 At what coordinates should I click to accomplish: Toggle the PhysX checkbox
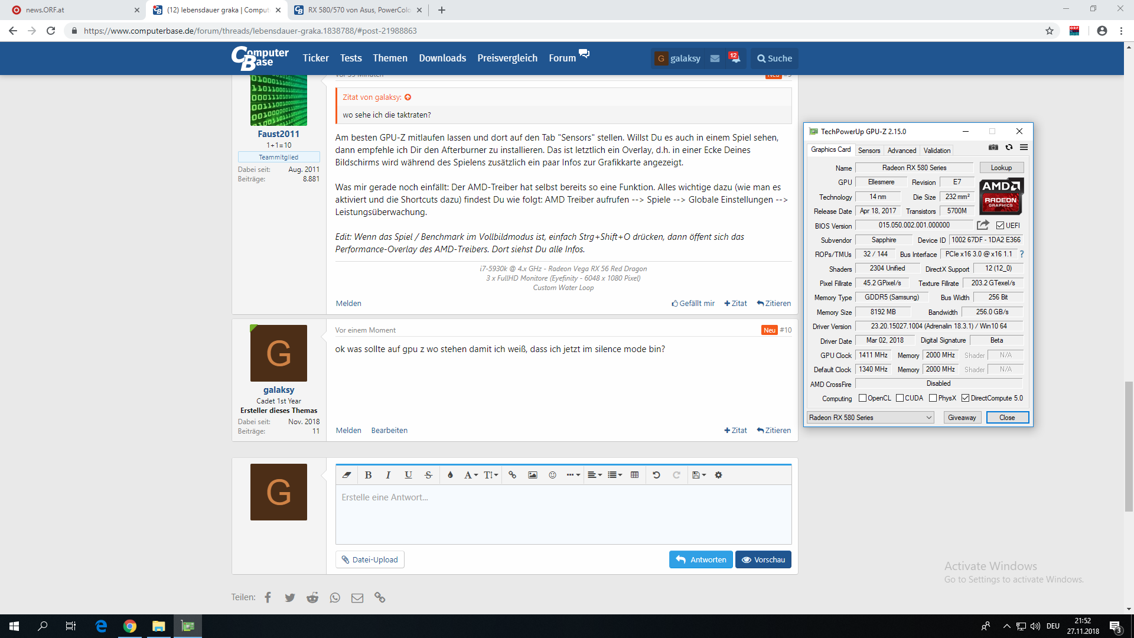(x=933, y=398)
